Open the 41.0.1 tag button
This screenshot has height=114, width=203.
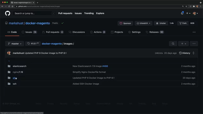[33, 44]
